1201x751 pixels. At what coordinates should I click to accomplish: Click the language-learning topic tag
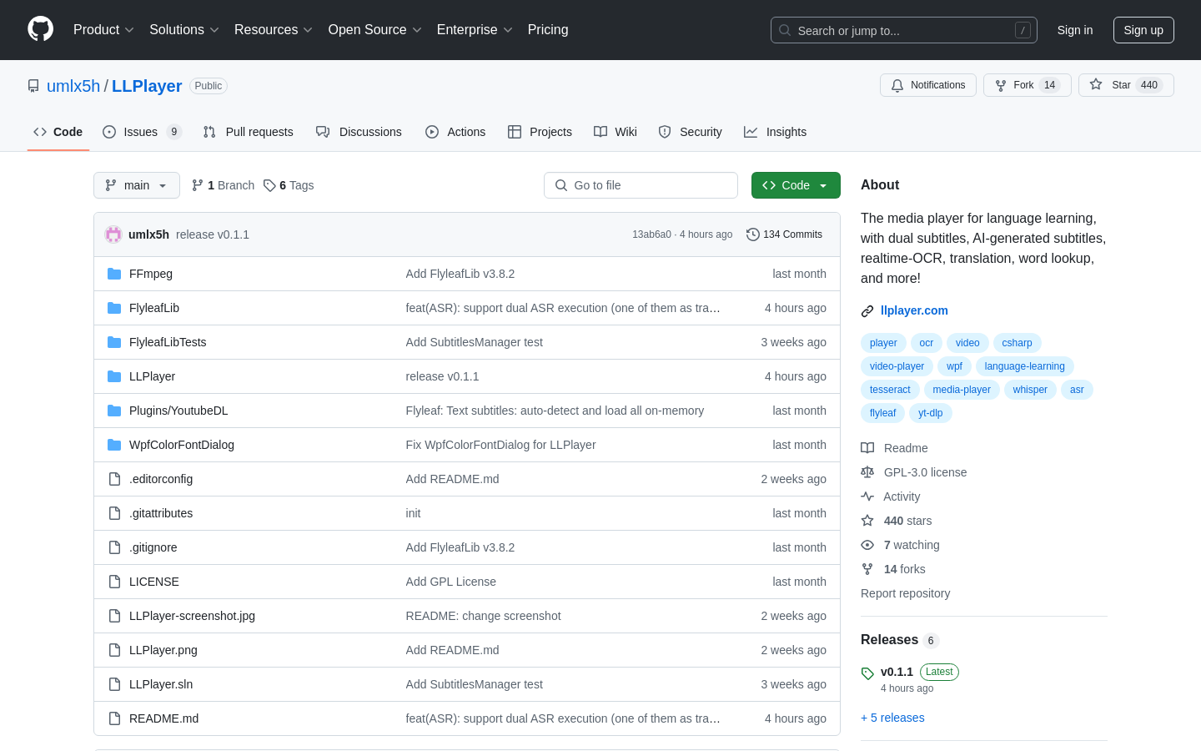pyautogui.click(x=1024, y=366)
